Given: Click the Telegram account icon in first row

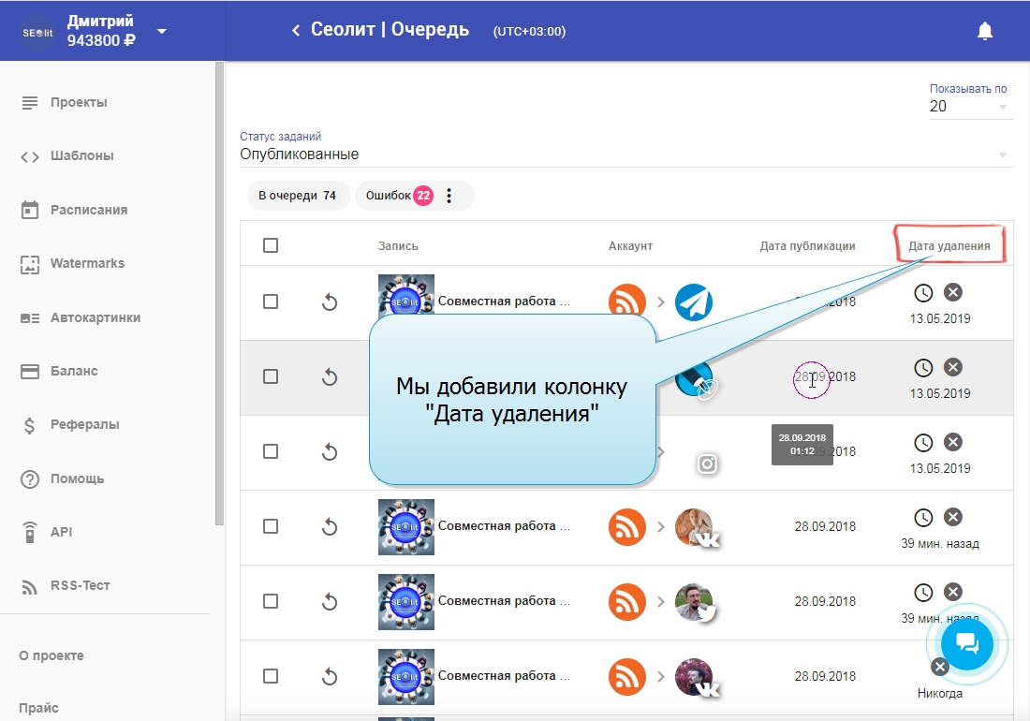Looking at the screenshot, I should tap(694, 302).
